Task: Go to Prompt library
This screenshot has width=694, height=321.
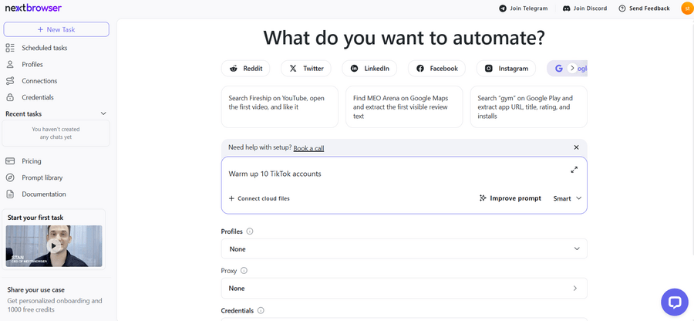Action: coord(42,177)
